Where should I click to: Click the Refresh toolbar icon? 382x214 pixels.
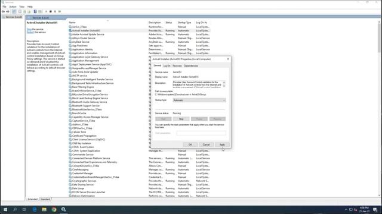coord(24,11)
